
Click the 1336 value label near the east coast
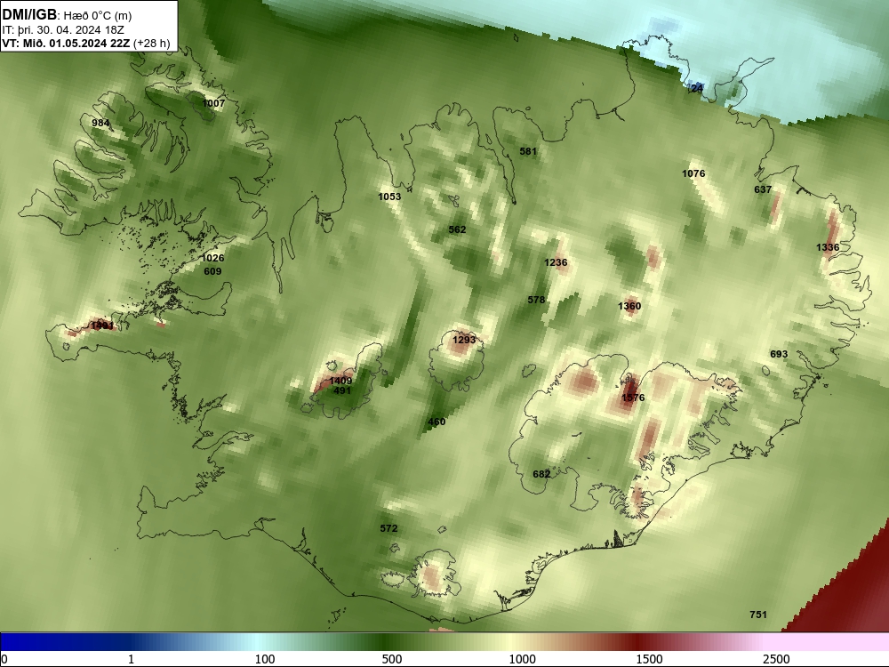pos(828,247)
